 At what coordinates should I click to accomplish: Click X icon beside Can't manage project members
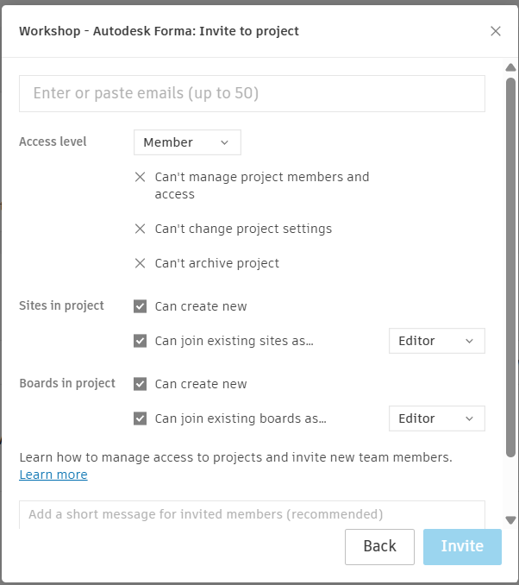tap(141, 177)
